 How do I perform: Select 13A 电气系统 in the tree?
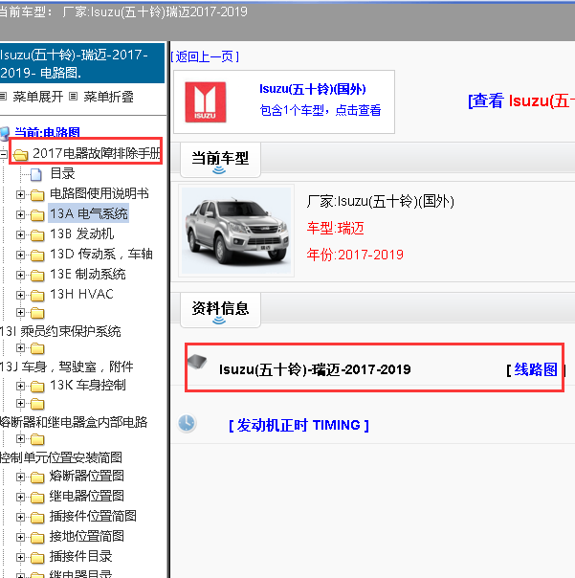(88, 213)
